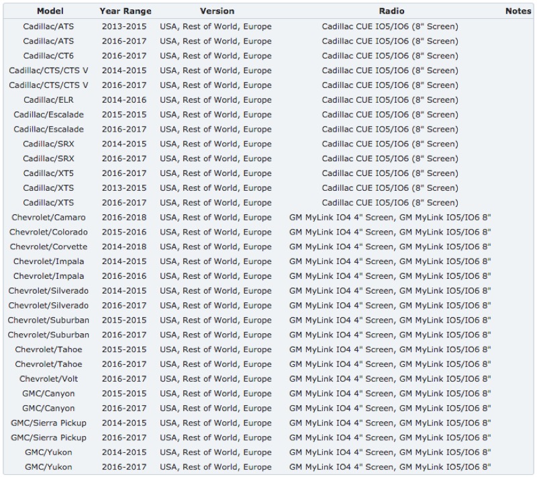Select Cadillac/Escalade in the 2016-2017 row

pyautogui.click(x=48, y=130)
